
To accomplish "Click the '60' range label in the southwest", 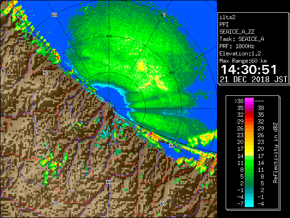I will [54, 203].
